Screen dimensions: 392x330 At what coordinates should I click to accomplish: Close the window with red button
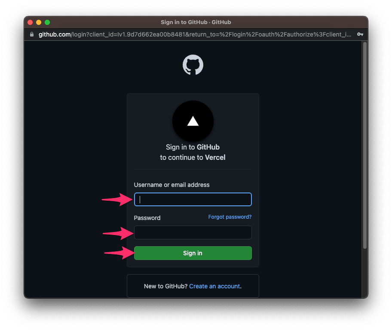click(30, 22)
